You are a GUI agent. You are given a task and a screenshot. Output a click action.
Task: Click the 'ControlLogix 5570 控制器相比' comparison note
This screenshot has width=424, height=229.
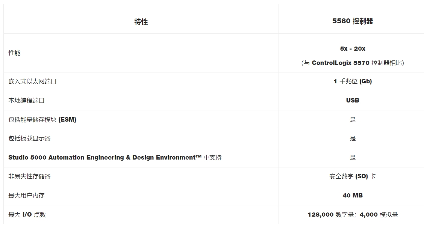(353, 63)
